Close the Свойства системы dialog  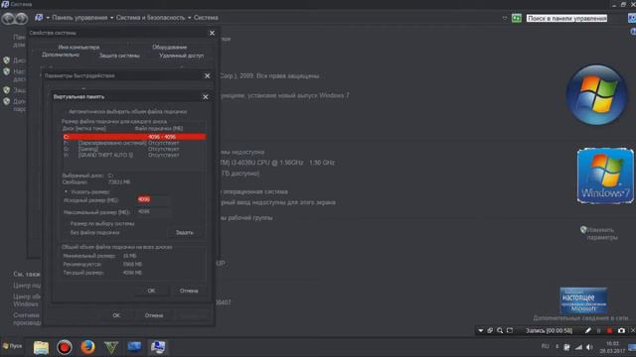pos(212,33)
